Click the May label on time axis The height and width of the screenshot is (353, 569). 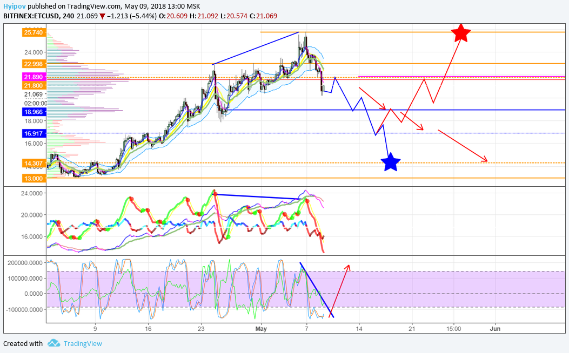[x=261, y=329]
